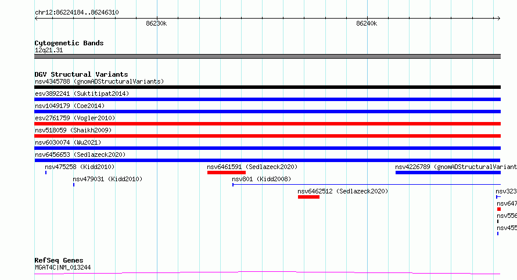Viewport: 517px width, 280px height.
Task: Click the small red nsv647 variant marker
Action: click(x=499, y=209)
